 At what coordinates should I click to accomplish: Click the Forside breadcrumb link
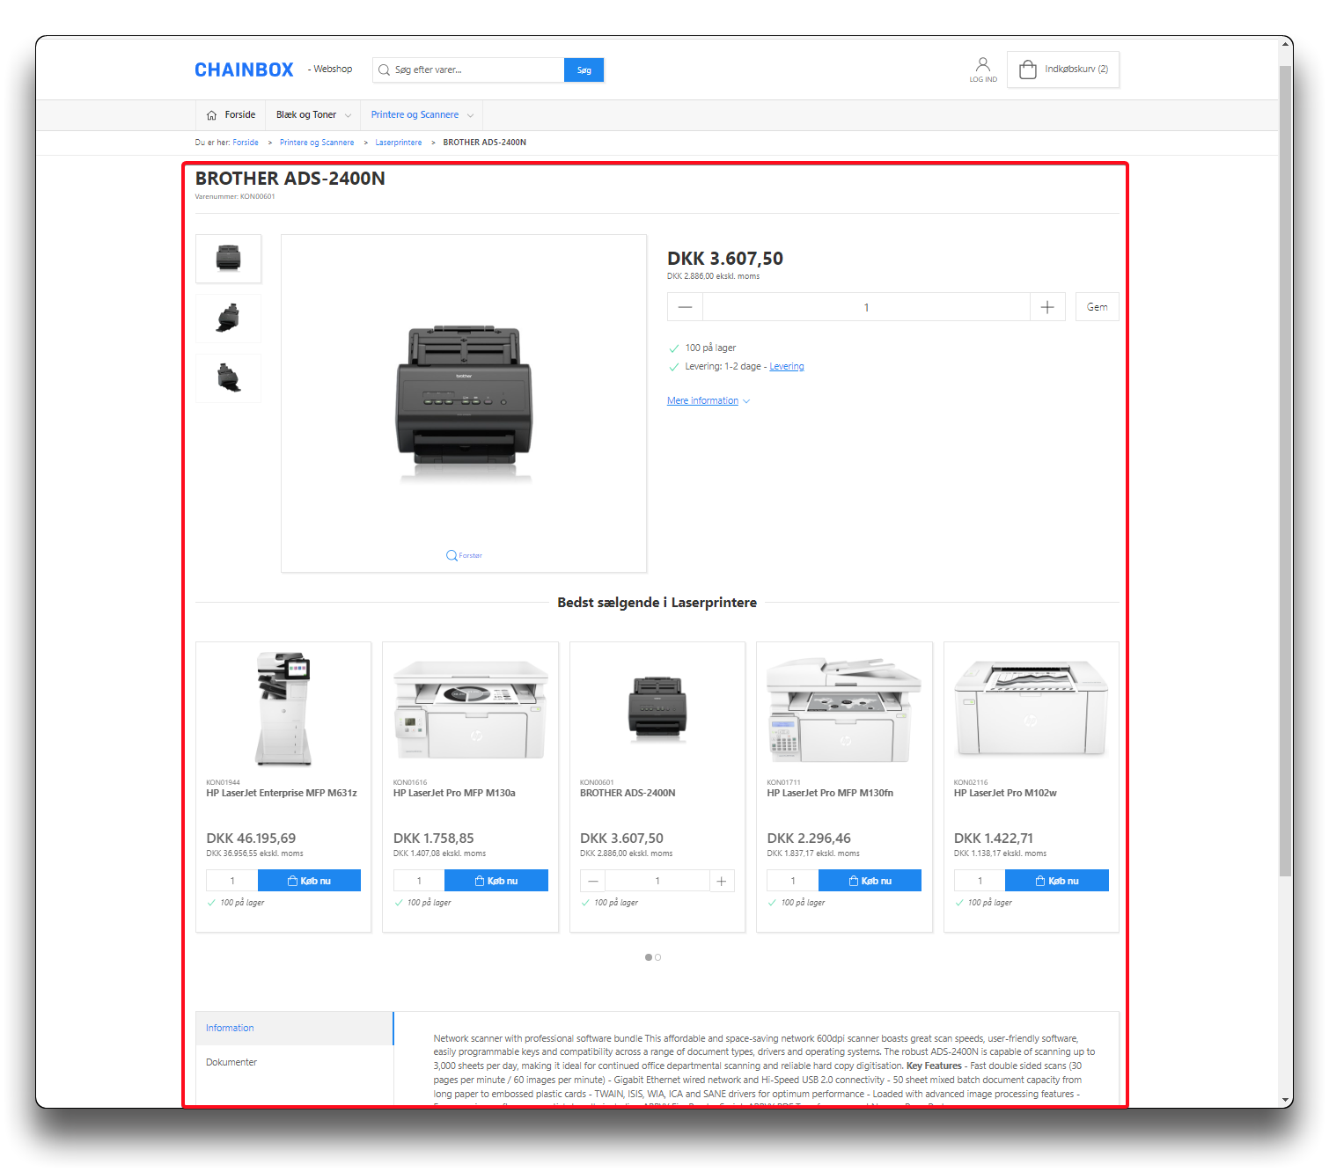pyautogui.click(x=246, y=143)
